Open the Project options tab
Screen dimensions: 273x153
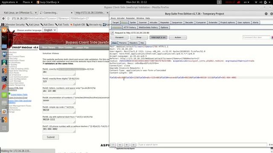pyautogui.click(x=227, y=23)
